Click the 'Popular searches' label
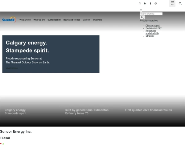This screenshot has width=185, height=148. (x=149, y=21)
